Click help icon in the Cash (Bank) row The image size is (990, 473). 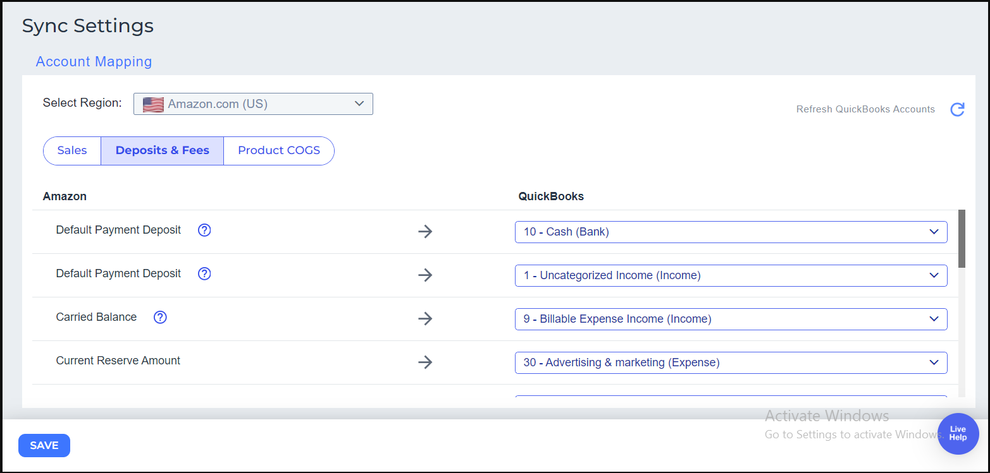pyautogui.click(x=204, y=231)
